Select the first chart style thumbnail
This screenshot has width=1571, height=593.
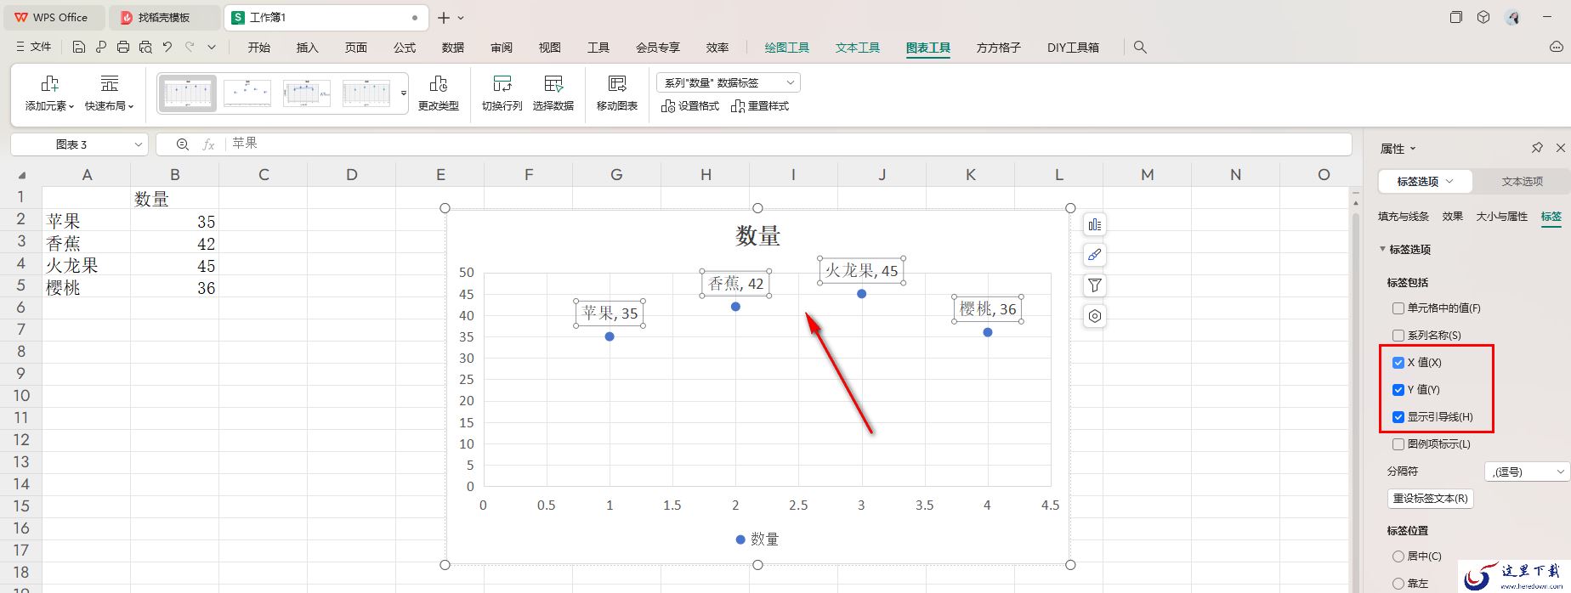pos(188,93)
